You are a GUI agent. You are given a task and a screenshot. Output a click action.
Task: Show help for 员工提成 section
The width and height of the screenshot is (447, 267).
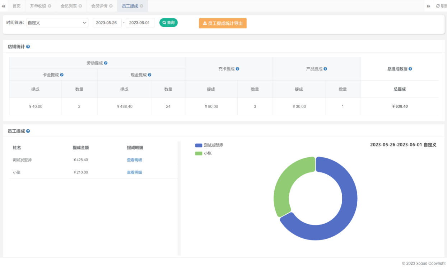[x=28, y=131]
